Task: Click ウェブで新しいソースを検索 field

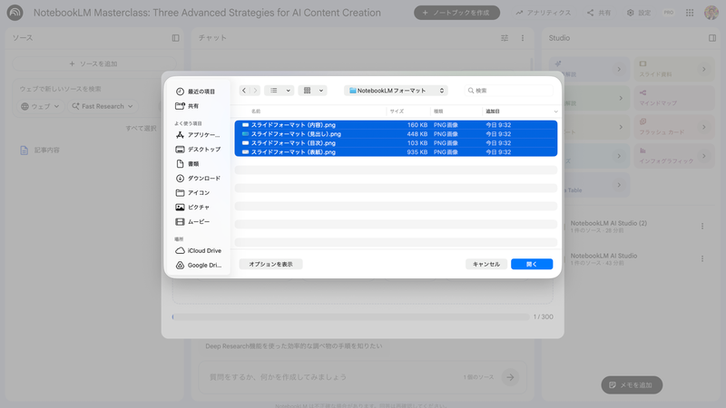Action: coord(60,89)
